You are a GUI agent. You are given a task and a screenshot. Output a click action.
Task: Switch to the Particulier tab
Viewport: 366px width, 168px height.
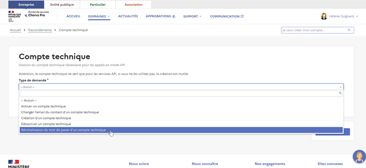(98, 5)
